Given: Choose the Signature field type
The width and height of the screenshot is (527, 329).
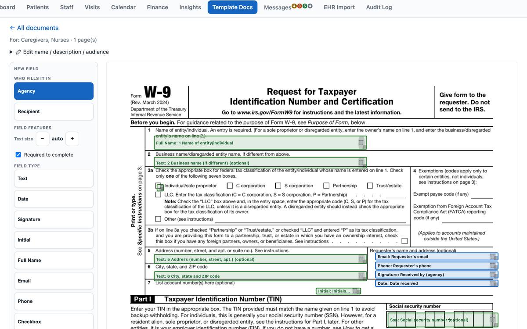Looking at the screenshot, I should click(54, 219).
